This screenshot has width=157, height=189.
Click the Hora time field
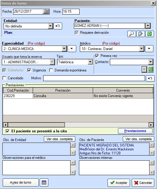[71, 11]
